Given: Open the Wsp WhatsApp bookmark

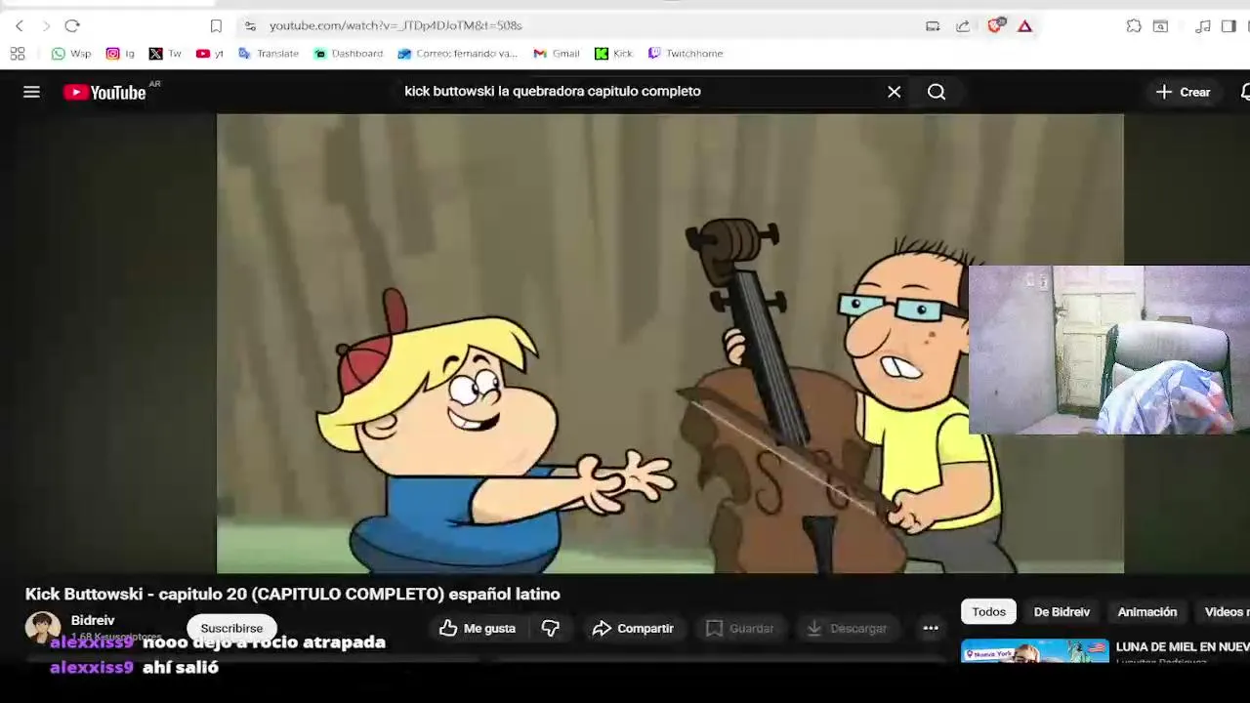Looking at the screenshot, I should click(x=71, y=54).
